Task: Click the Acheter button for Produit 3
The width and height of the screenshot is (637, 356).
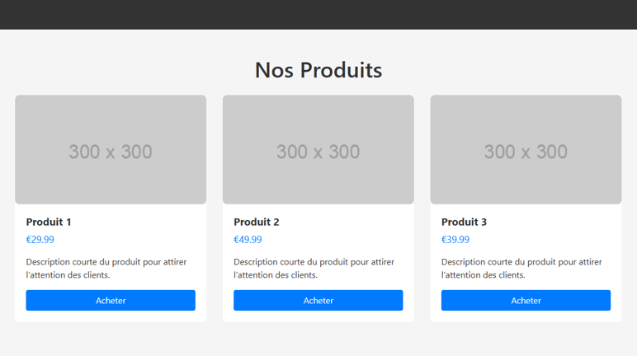Action: [x=526, y=301]
